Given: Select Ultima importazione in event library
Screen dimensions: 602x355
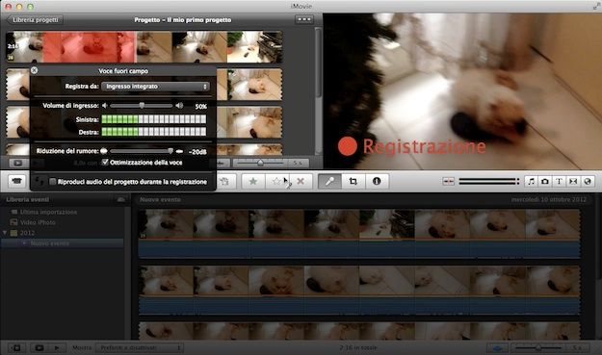Looking at the screenshot, I should pyautogui.click(x=48, y=212).
